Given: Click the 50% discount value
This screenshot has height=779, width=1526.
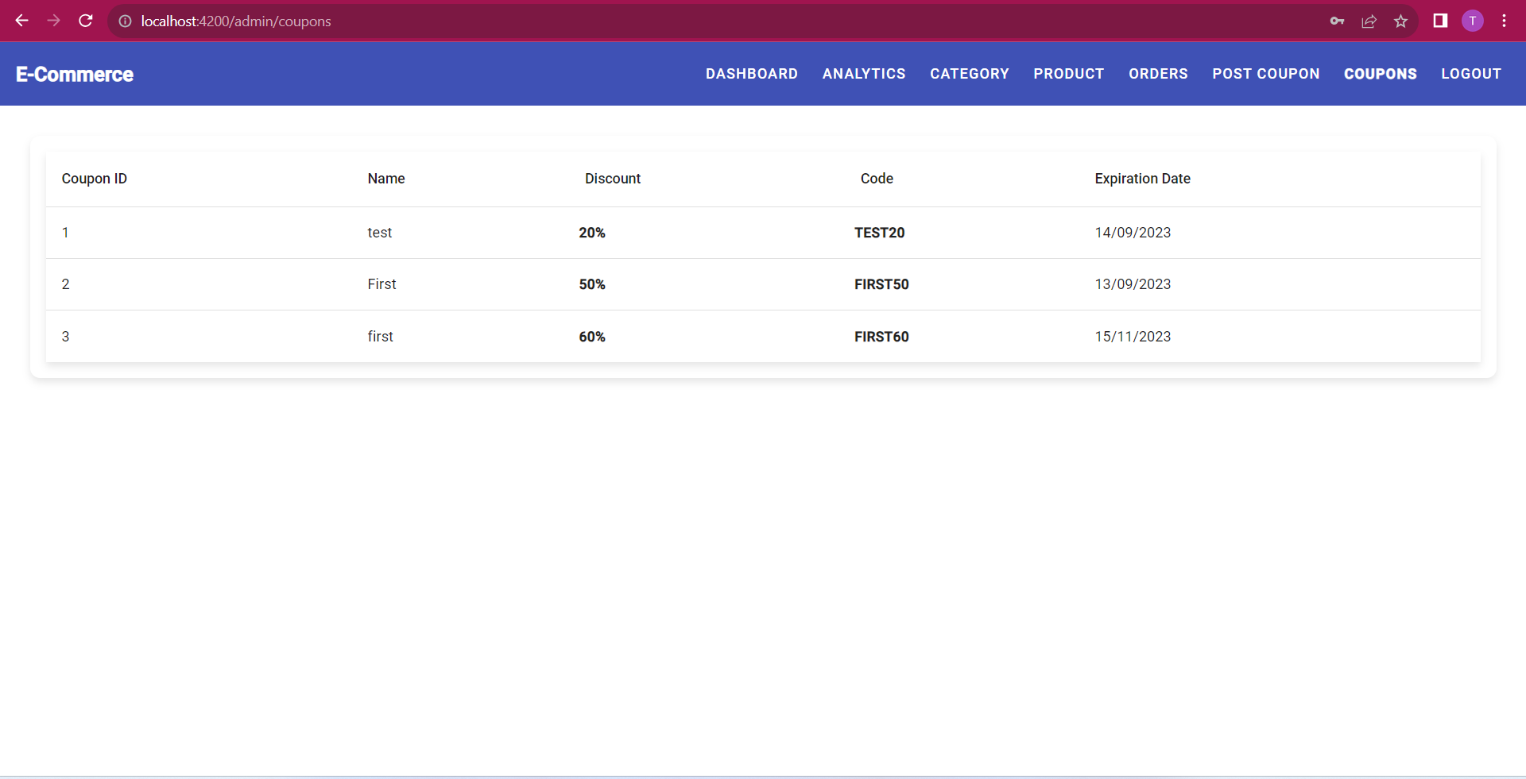Looking at the screenshot, I should coord(592,284).
